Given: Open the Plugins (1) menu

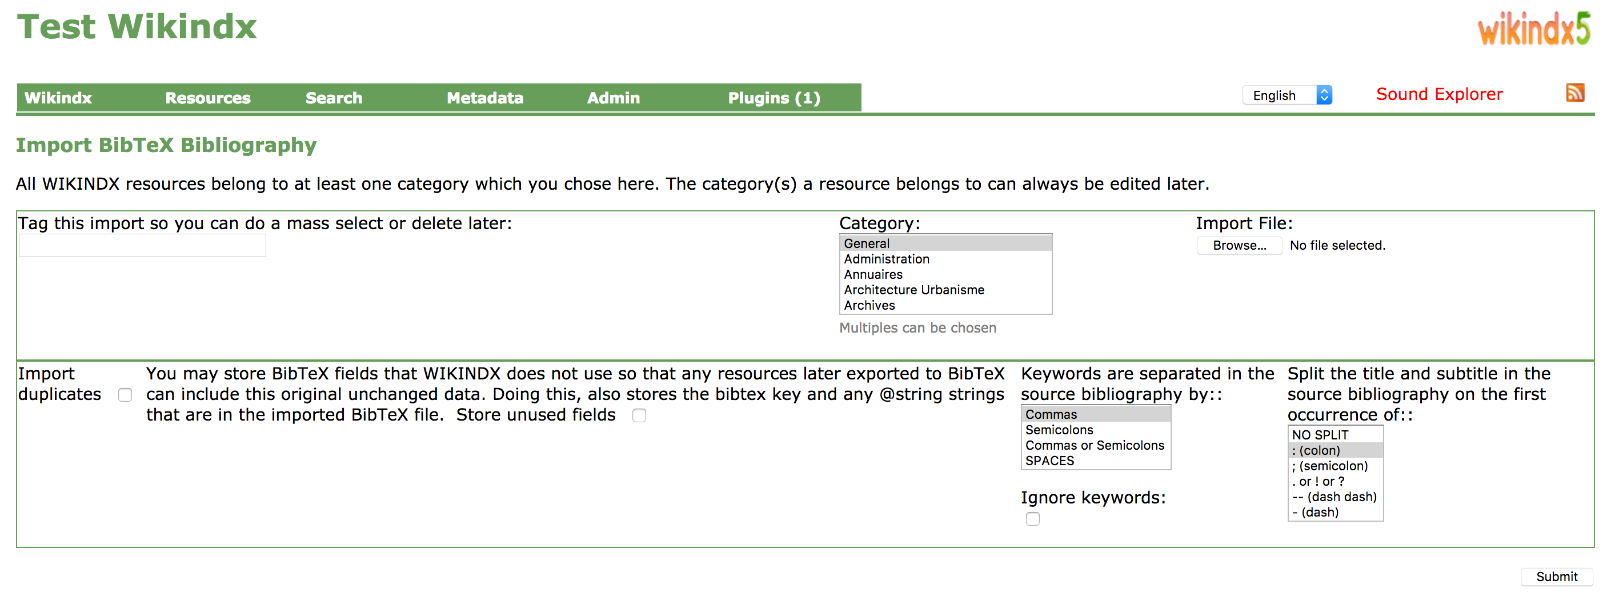Looking at the screenshot, I should 774,98.
